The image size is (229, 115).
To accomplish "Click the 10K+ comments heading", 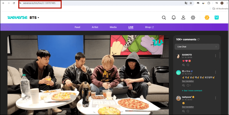I will (x=186, y=39).
